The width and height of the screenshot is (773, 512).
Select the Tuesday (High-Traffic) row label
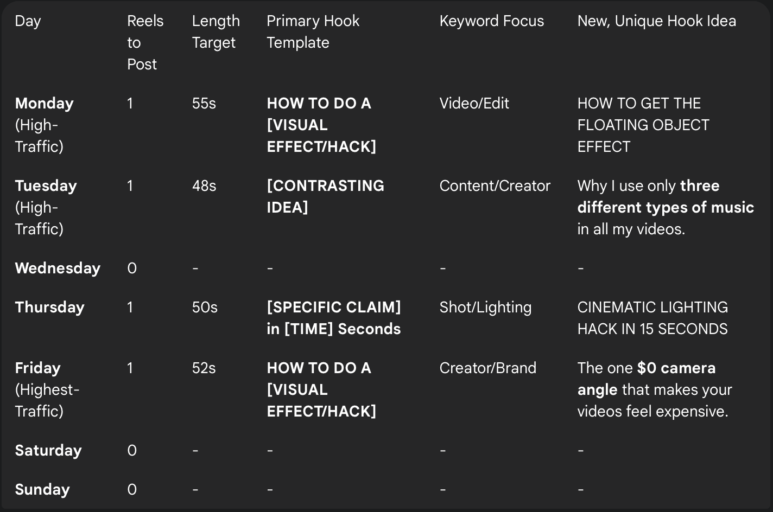(x=46, y=207)
